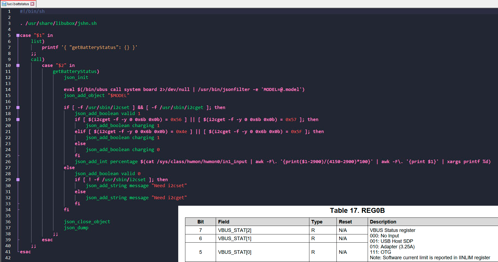This screenshot has width=498, height=262.
Task: Click '001: USB Host SDP' text
Action: [x=392, y=241]
